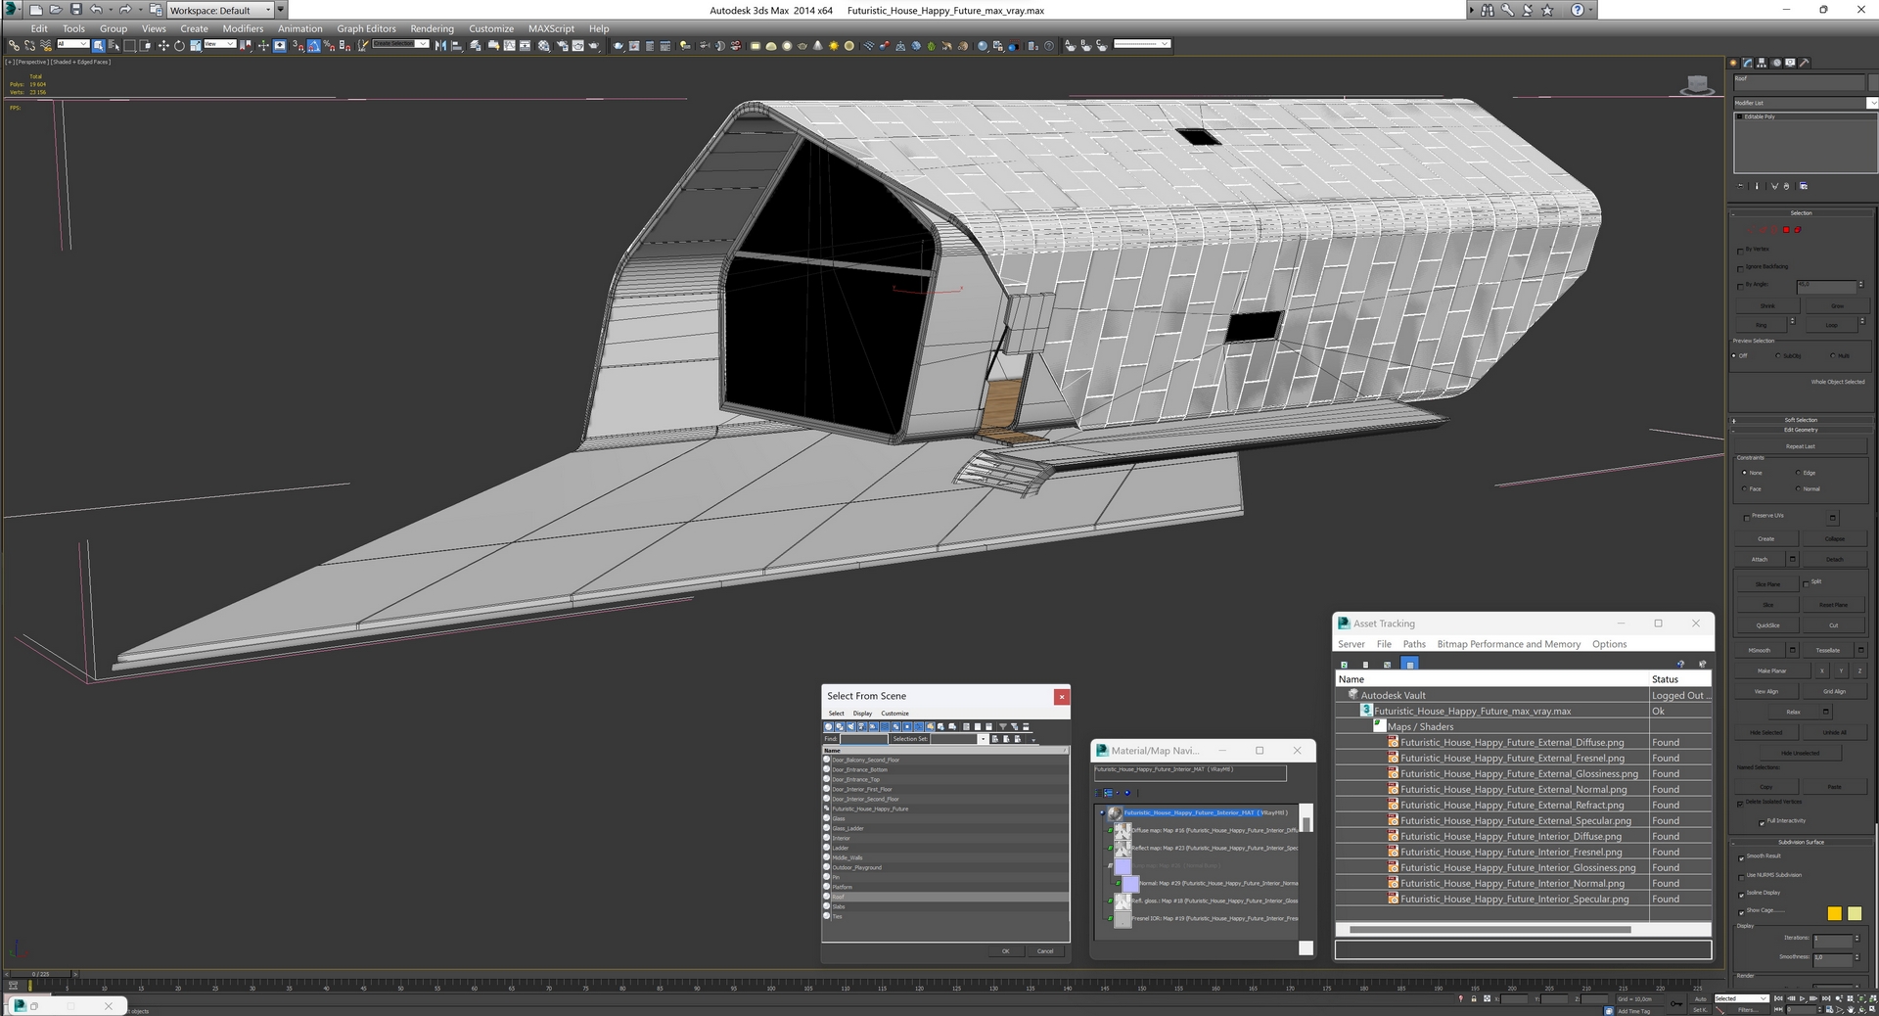The height and width of the screenshot is (1016, 1879).
Task: Switch to Display command panel tab
Action: pos(1790,63)
